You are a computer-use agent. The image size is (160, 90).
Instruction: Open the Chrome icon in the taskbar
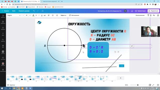tap(18, 88)
